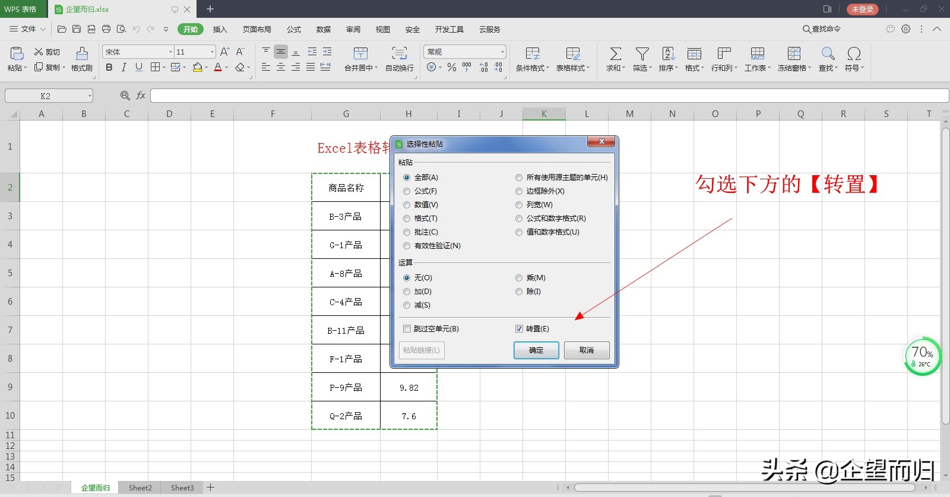This screenshot has height=497, width=950.
Task: Select the Format Painter (格式刷) icon
Action: (82, 54)
